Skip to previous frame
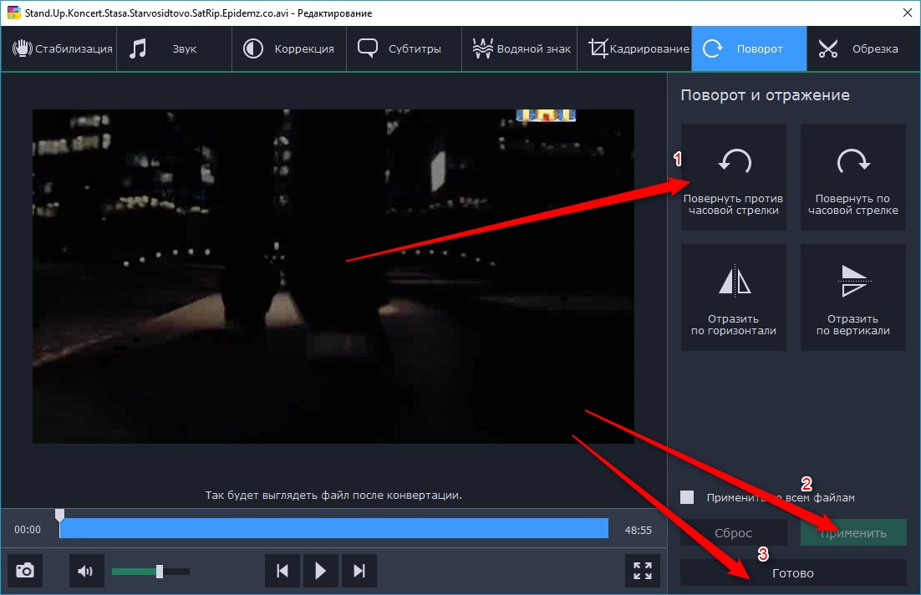 coord(282,571)
